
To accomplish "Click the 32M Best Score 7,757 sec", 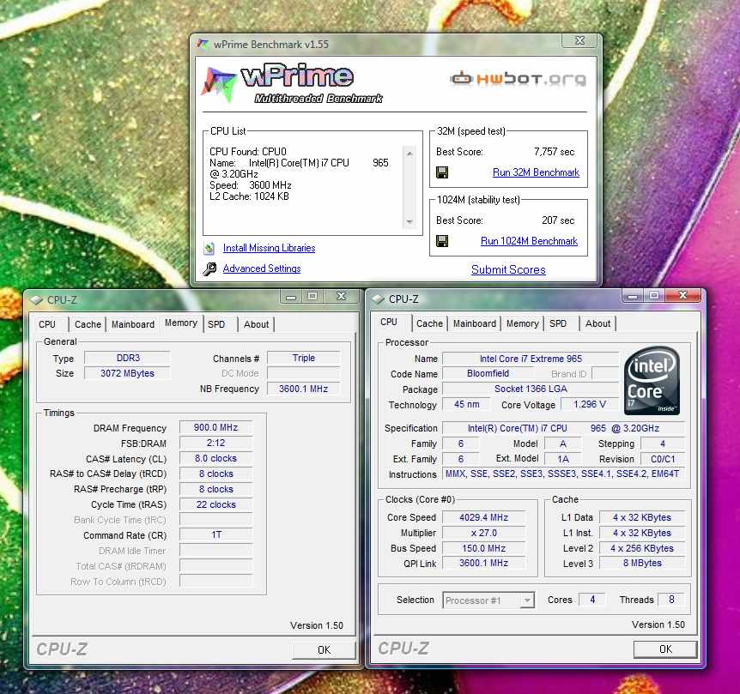I will 554,152.
